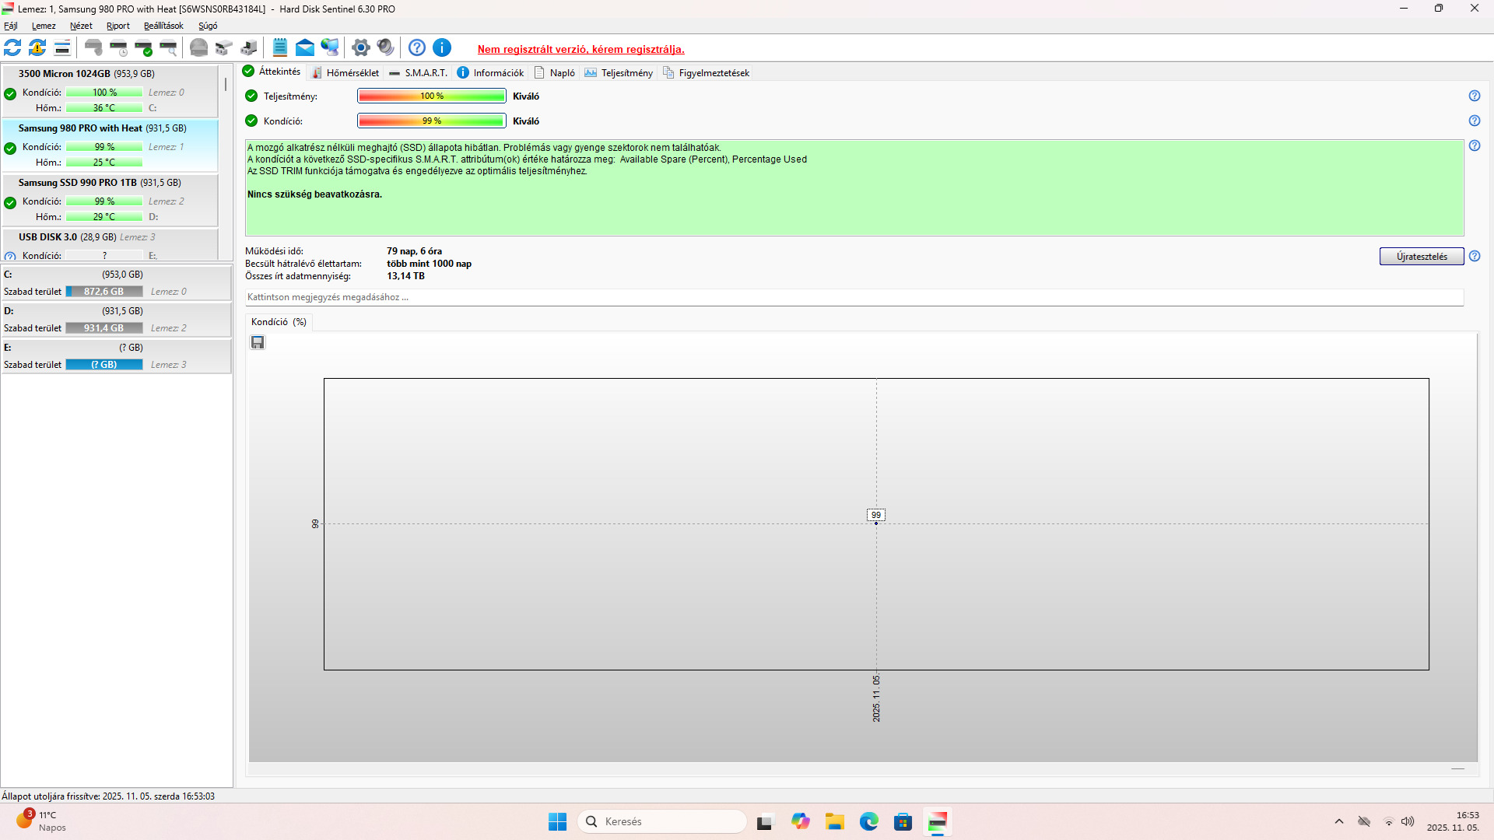Switch to the Hőmérséklet tab
Image resolution: width=1494 pixels, height=840 pixels.
(345, 73)
